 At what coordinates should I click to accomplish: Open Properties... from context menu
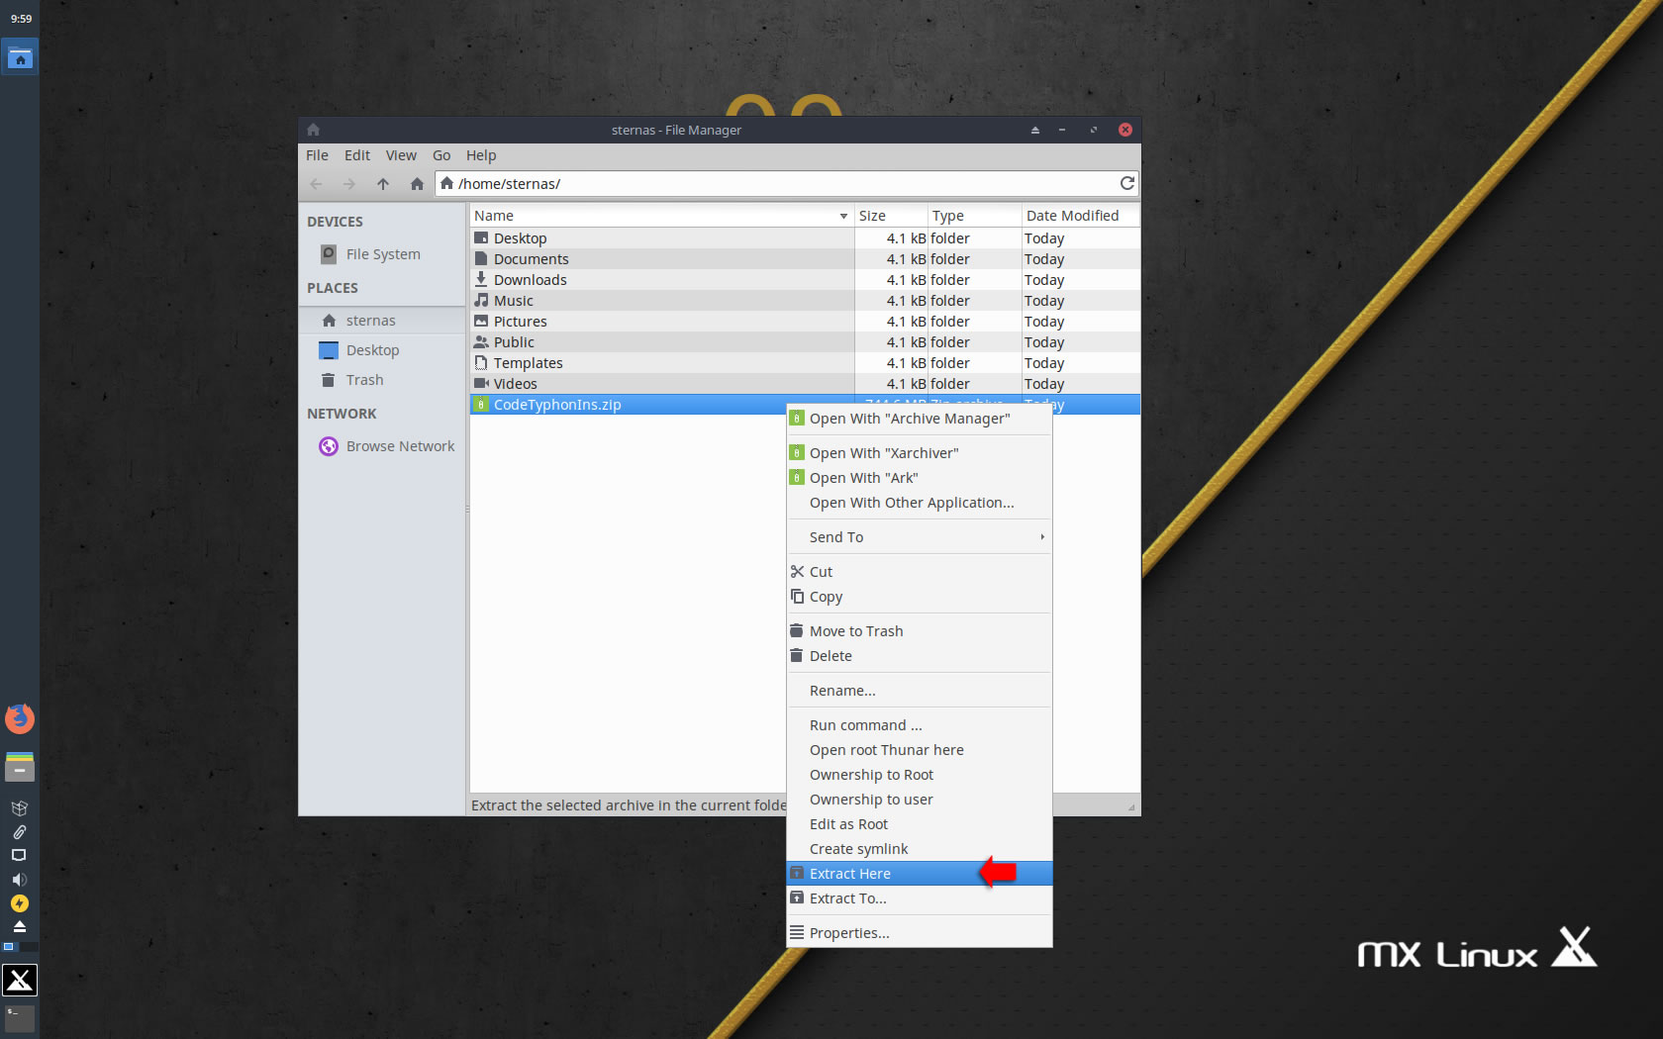tap(919, 933)
